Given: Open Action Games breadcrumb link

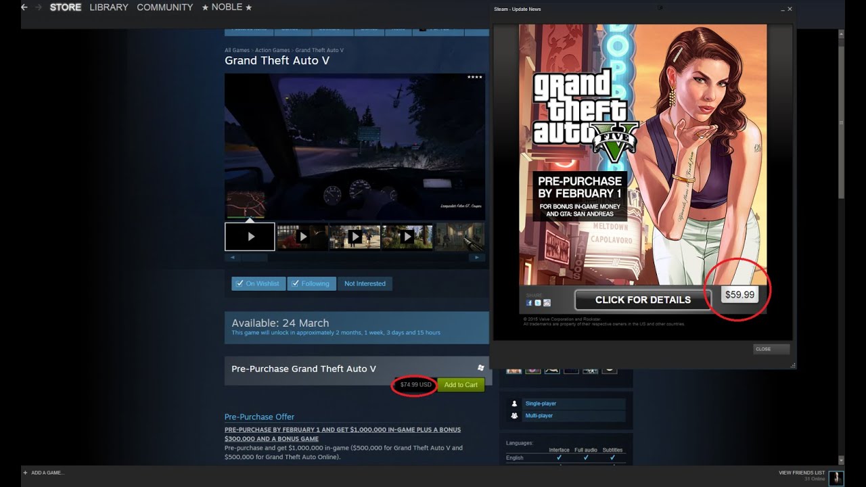Looking at the screenshot, I should [x=272, y=50].
